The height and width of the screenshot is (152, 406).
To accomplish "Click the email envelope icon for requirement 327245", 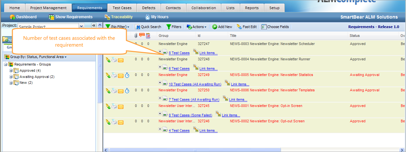I will click(x=121, y=106).
